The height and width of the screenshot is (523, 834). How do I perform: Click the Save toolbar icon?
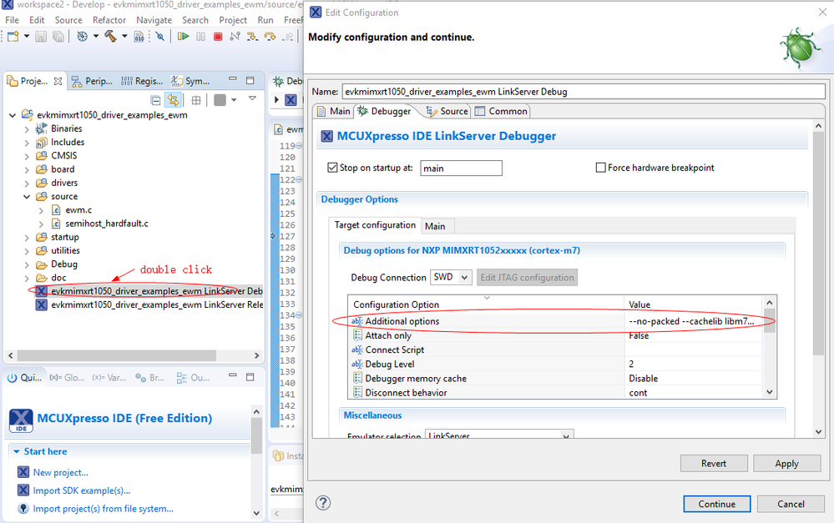click(41, 36)
